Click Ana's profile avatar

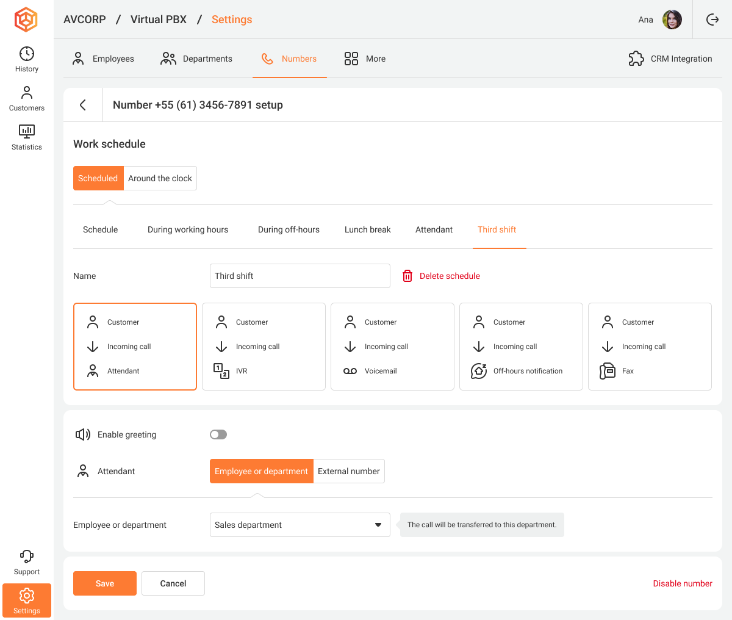click(x=672, y=20)
